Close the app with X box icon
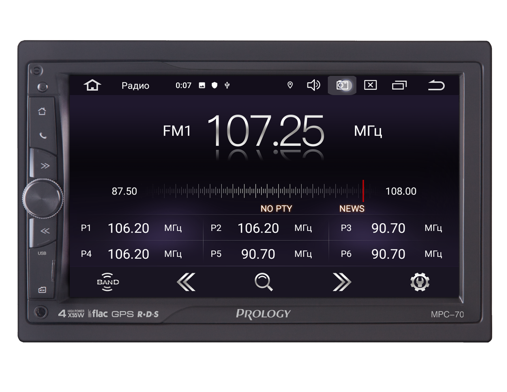507x392 pixels. pos(370,85)
